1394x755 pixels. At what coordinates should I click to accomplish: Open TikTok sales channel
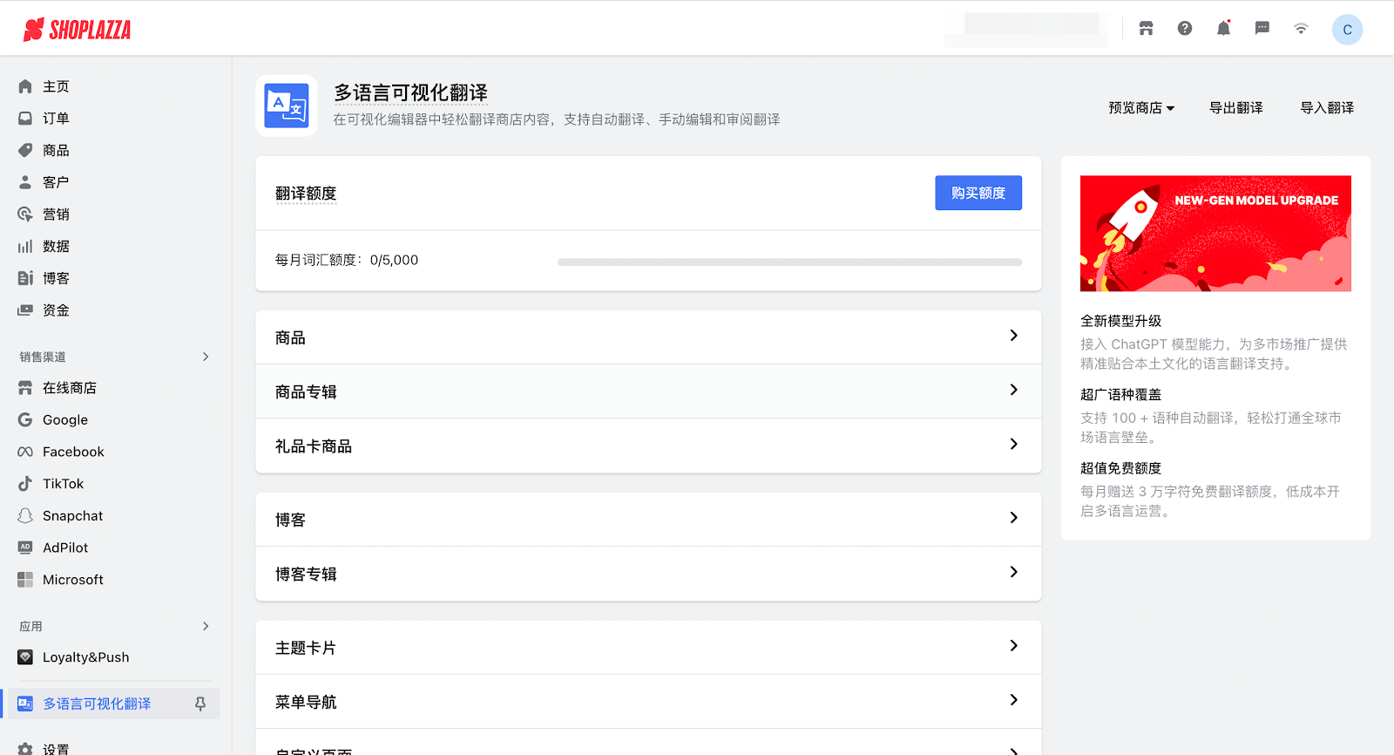pyautogui.click(x=63, y=484)
